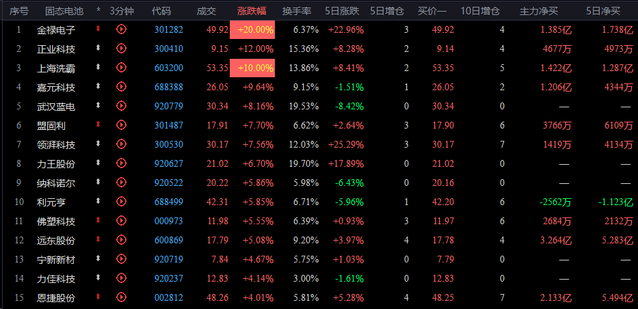This screenshot has width=638, height=309.
Task: Select stock name 上海洗霸
Action: (56, 68)
